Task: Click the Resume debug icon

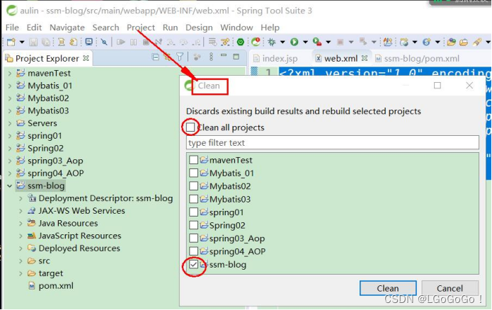Action: point(121,42)
